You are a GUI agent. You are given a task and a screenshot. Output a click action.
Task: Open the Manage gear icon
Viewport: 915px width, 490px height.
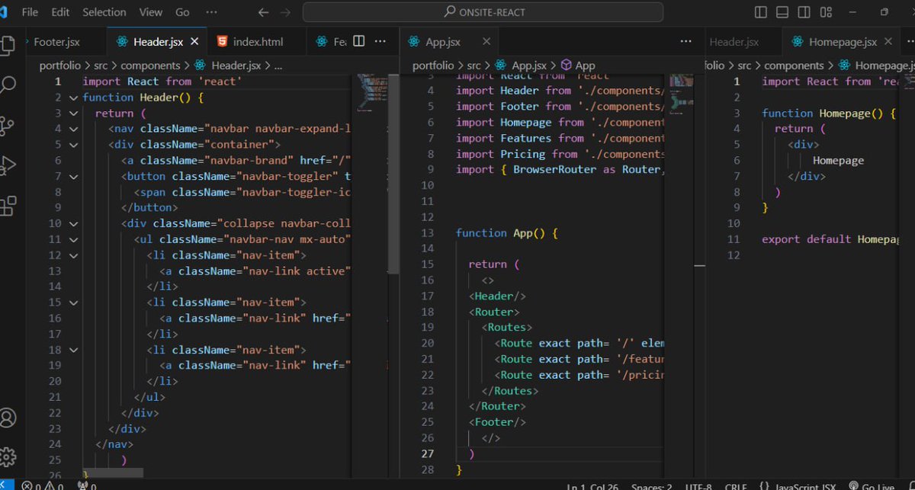[8, 457]
